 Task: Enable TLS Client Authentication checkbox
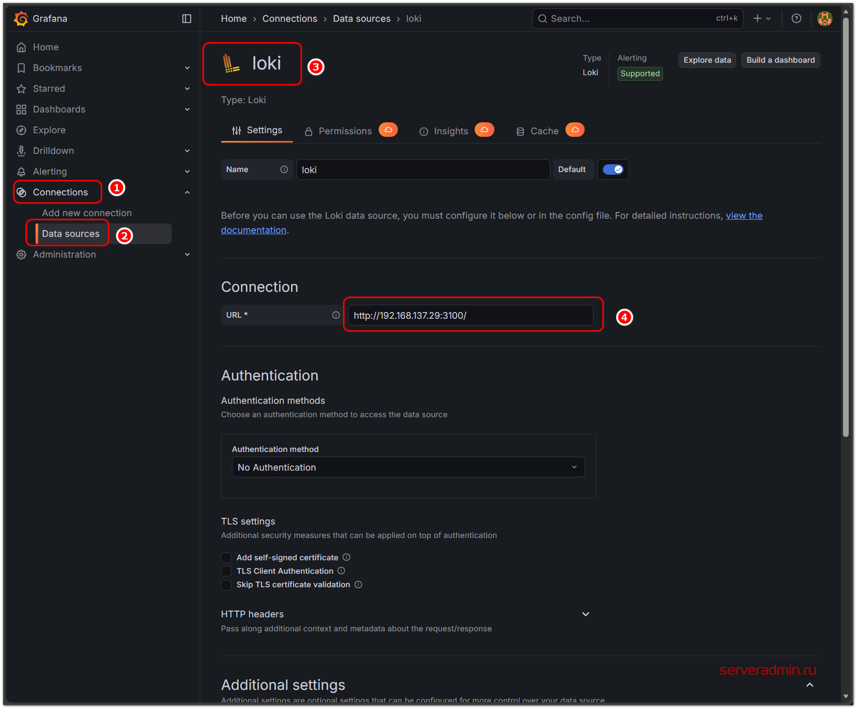point(226,571)
